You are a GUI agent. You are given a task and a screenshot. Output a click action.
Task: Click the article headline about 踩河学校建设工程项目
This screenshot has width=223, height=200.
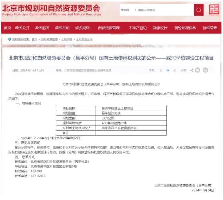click(x=111, y=58)
